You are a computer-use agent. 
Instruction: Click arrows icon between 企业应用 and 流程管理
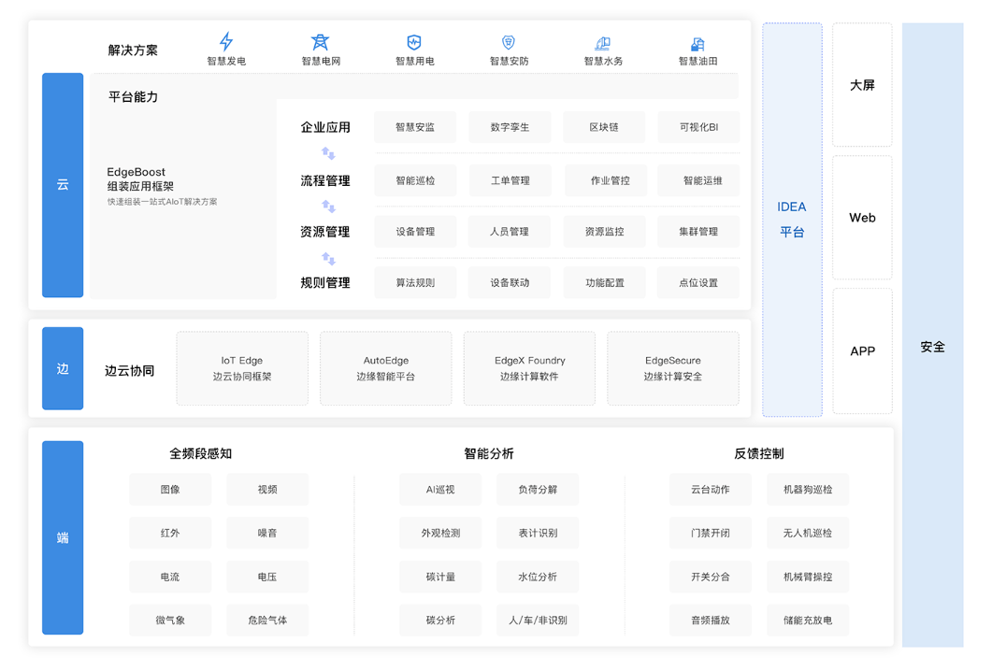tap(328, 153)
